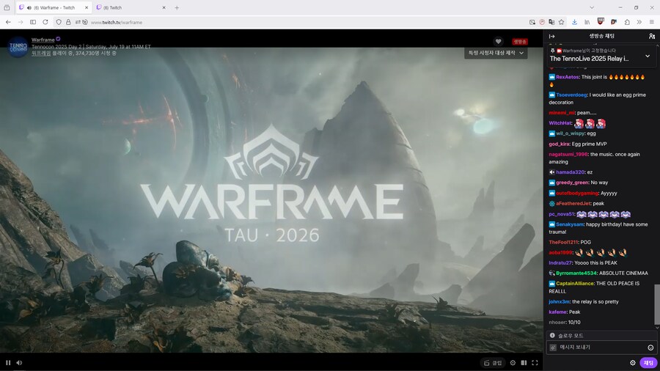Open the downloads panel
The height and width of the screenshot is (371, 660).
pos(574,22)
